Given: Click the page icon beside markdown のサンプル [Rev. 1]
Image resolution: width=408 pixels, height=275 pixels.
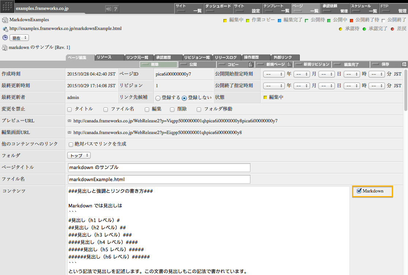Looking at the screenshot, I should pos(4,47).
